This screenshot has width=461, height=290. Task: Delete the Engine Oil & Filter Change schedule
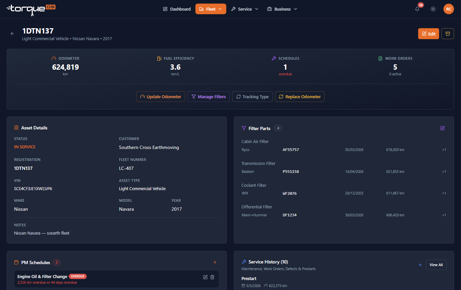tap(212, 277)
